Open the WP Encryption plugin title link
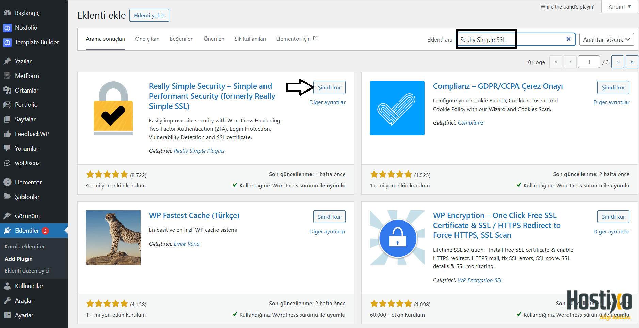 click(497, 225)
